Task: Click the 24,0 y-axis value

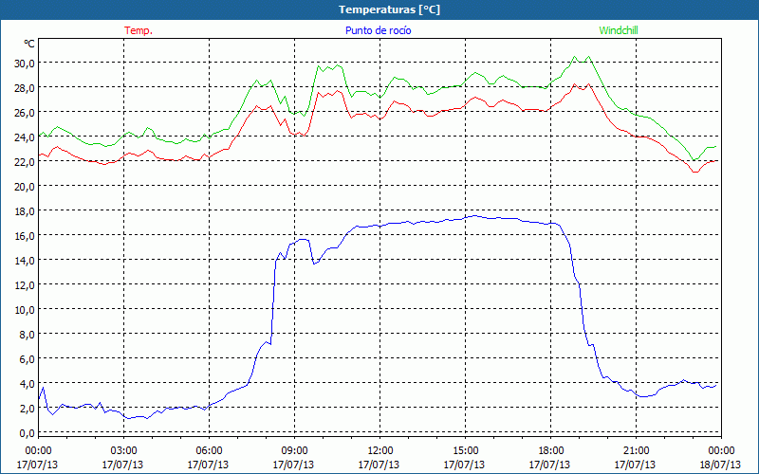Action: click(25, 137)
